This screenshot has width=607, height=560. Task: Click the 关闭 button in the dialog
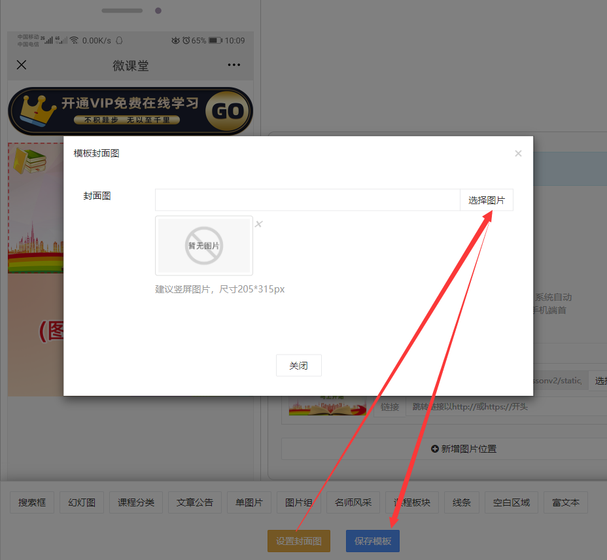(x=298, y=365)
